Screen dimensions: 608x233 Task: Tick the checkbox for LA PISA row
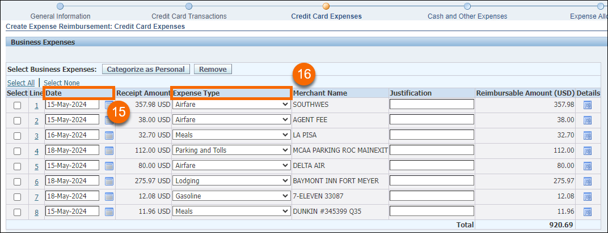(x=18, y=136)
